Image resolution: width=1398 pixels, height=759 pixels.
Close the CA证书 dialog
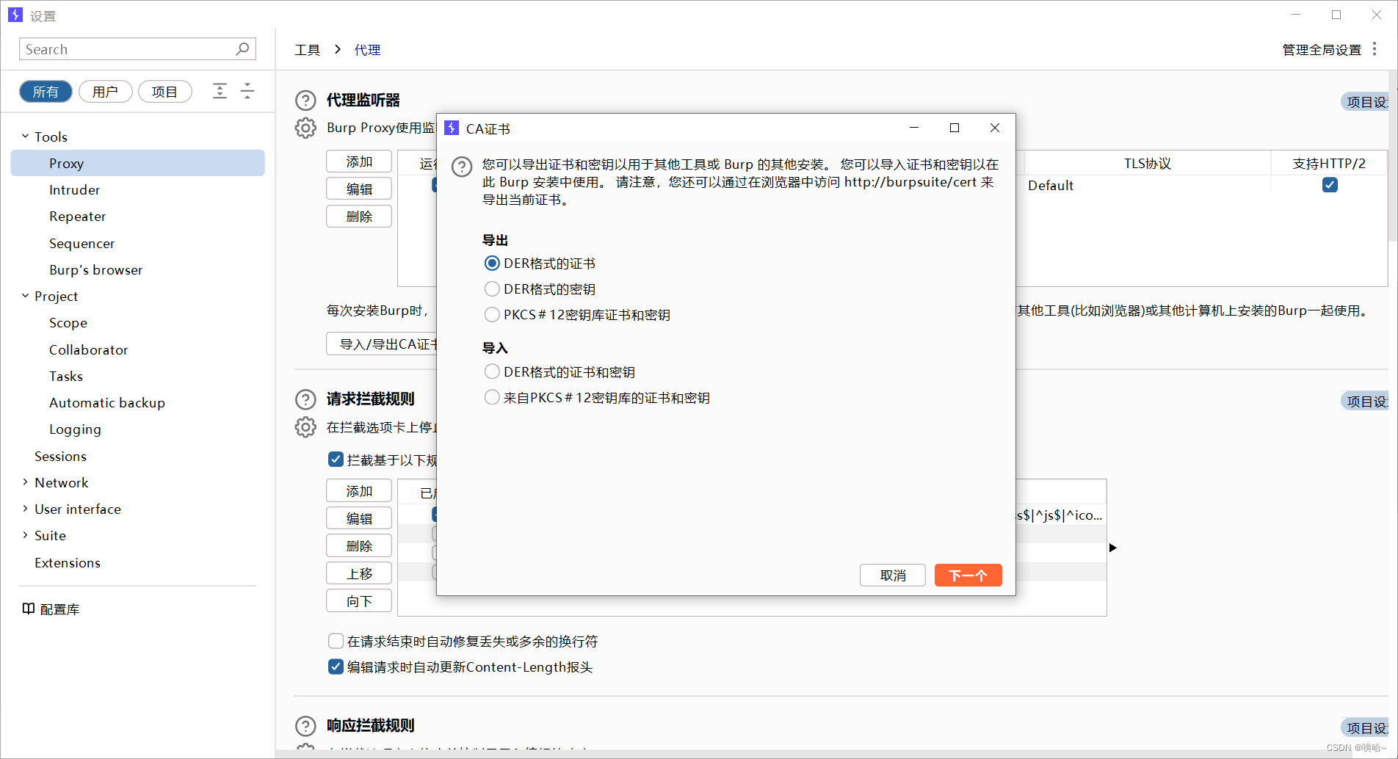pyautogui.click(x=995, y=128)
